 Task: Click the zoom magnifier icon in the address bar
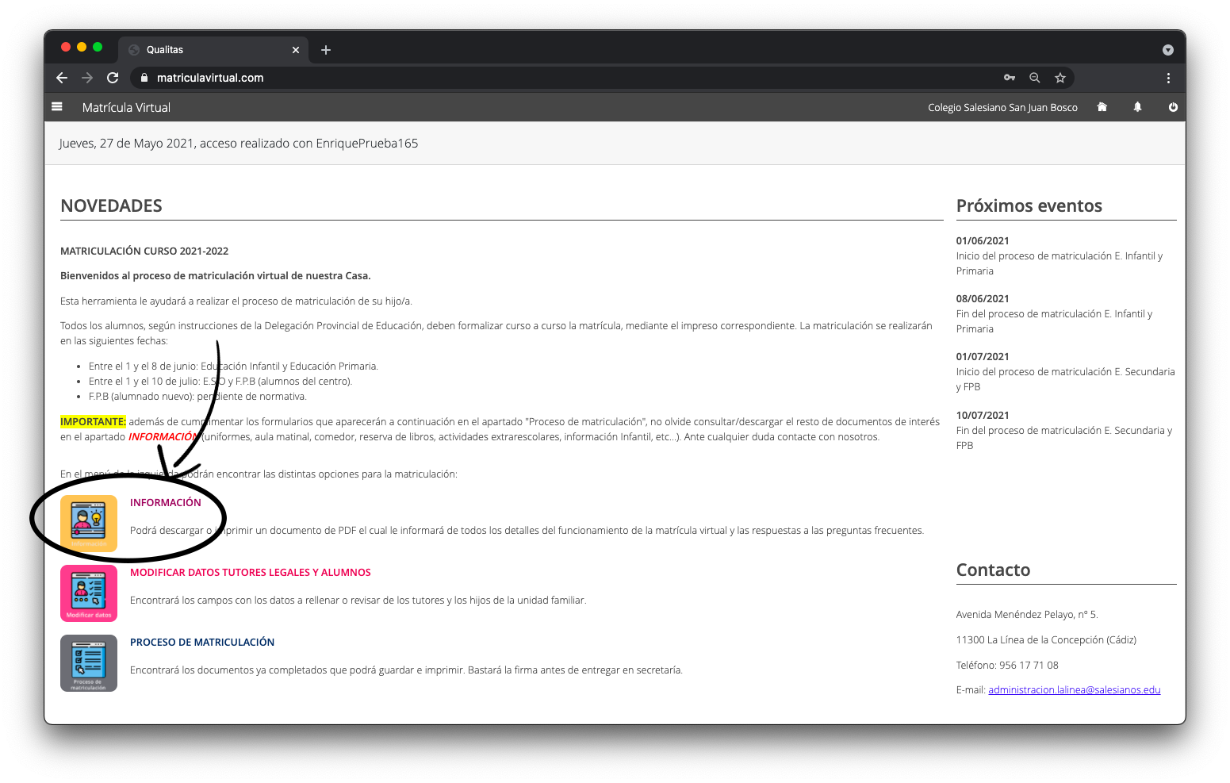(1035, 78)
